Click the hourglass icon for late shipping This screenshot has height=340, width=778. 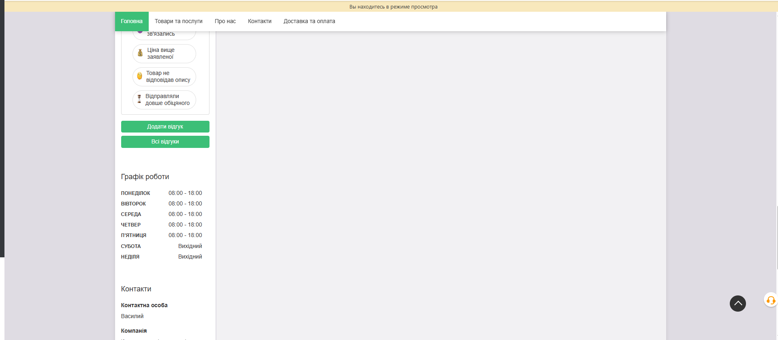pos(139,99)
